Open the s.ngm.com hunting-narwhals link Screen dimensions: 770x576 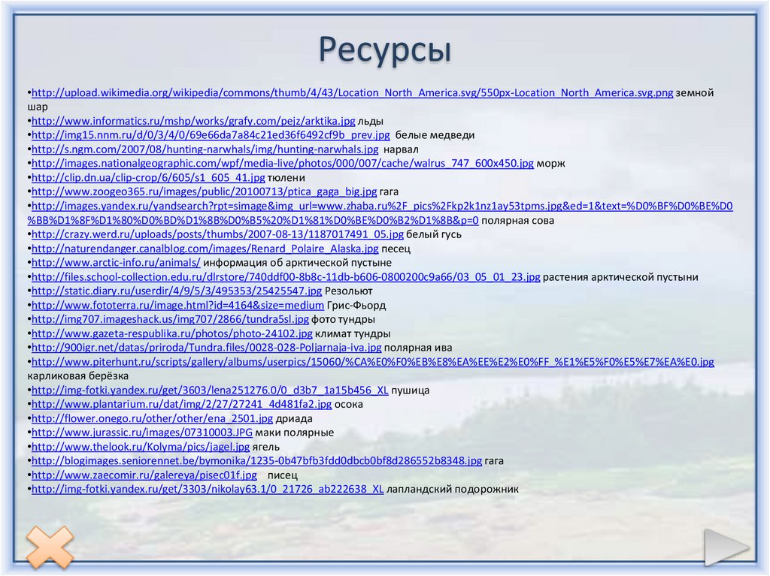click(x=205, y=149)
